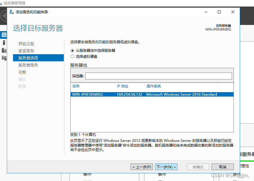Go to 功能 wizard step
The height and width of the screenshot is (181, 254).
(x=22, y=72)
